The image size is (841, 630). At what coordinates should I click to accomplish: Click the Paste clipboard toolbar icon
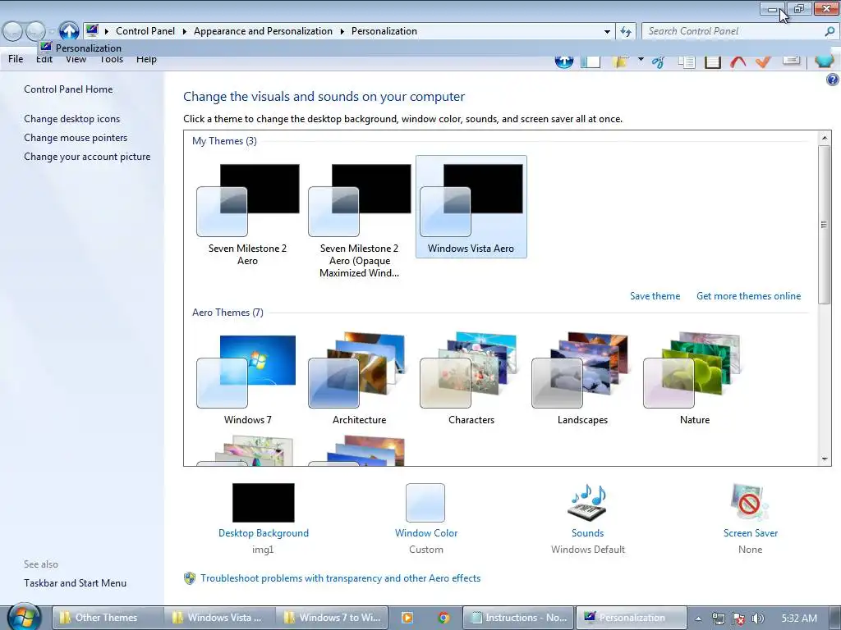click(712, 62)
